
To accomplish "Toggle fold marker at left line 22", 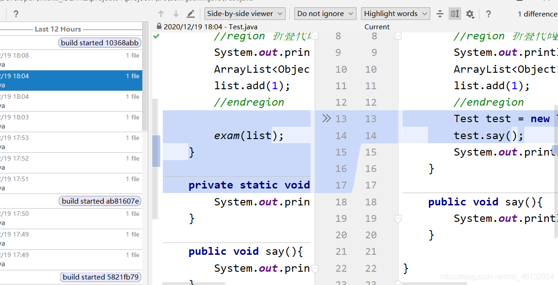I will click(x=315, y=268).
